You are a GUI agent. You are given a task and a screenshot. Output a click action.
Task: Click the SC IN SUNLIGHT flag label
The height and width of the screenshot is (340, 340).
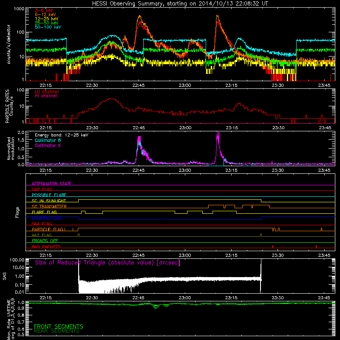coord(49,201)
